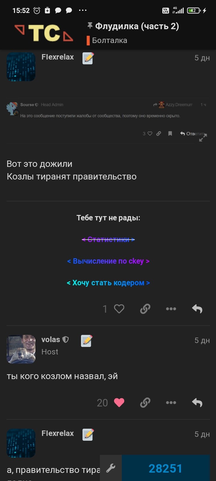216x481 pixels.
Task: Expand the quoted Sourse message
Action: (203, 137)
